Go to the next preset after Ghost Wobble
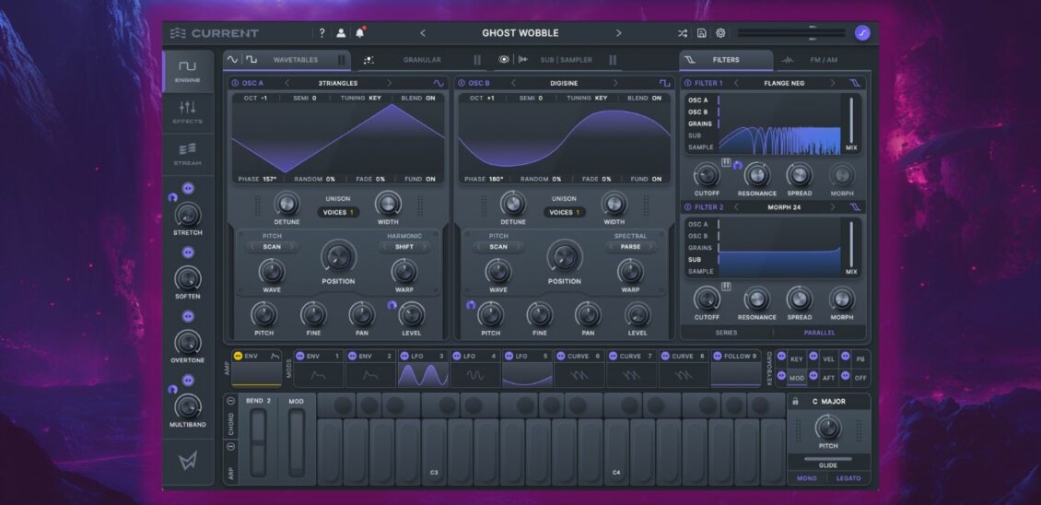 tap(619, 33)
